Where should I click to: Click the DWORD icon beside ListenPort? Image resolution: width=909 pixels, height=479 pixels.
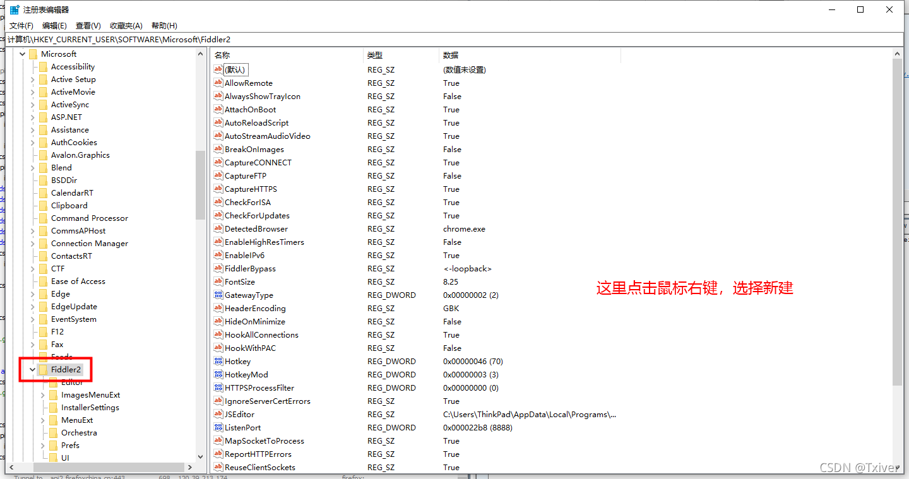[218, 427]
